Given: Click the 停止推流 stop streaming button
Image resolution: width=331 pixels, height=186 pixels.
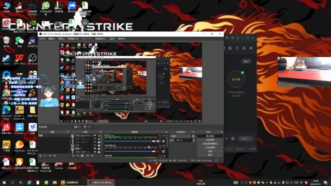Looking at the screenshot, I should (210, 136).
